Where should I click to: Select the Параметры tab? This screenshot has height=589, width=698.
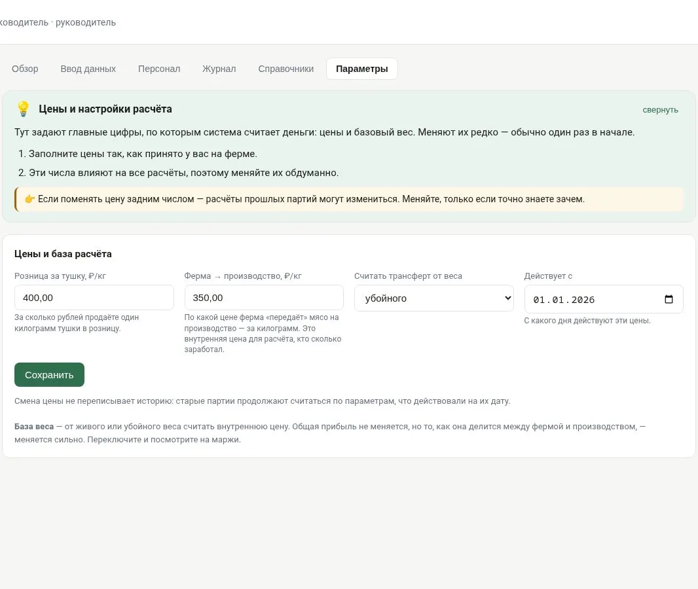click(x=362, y=69)
